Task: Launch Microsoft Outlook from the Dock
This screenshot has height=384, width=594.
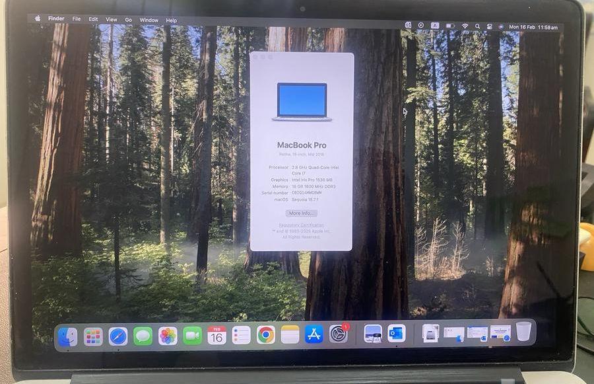Action: click(397, 334)
